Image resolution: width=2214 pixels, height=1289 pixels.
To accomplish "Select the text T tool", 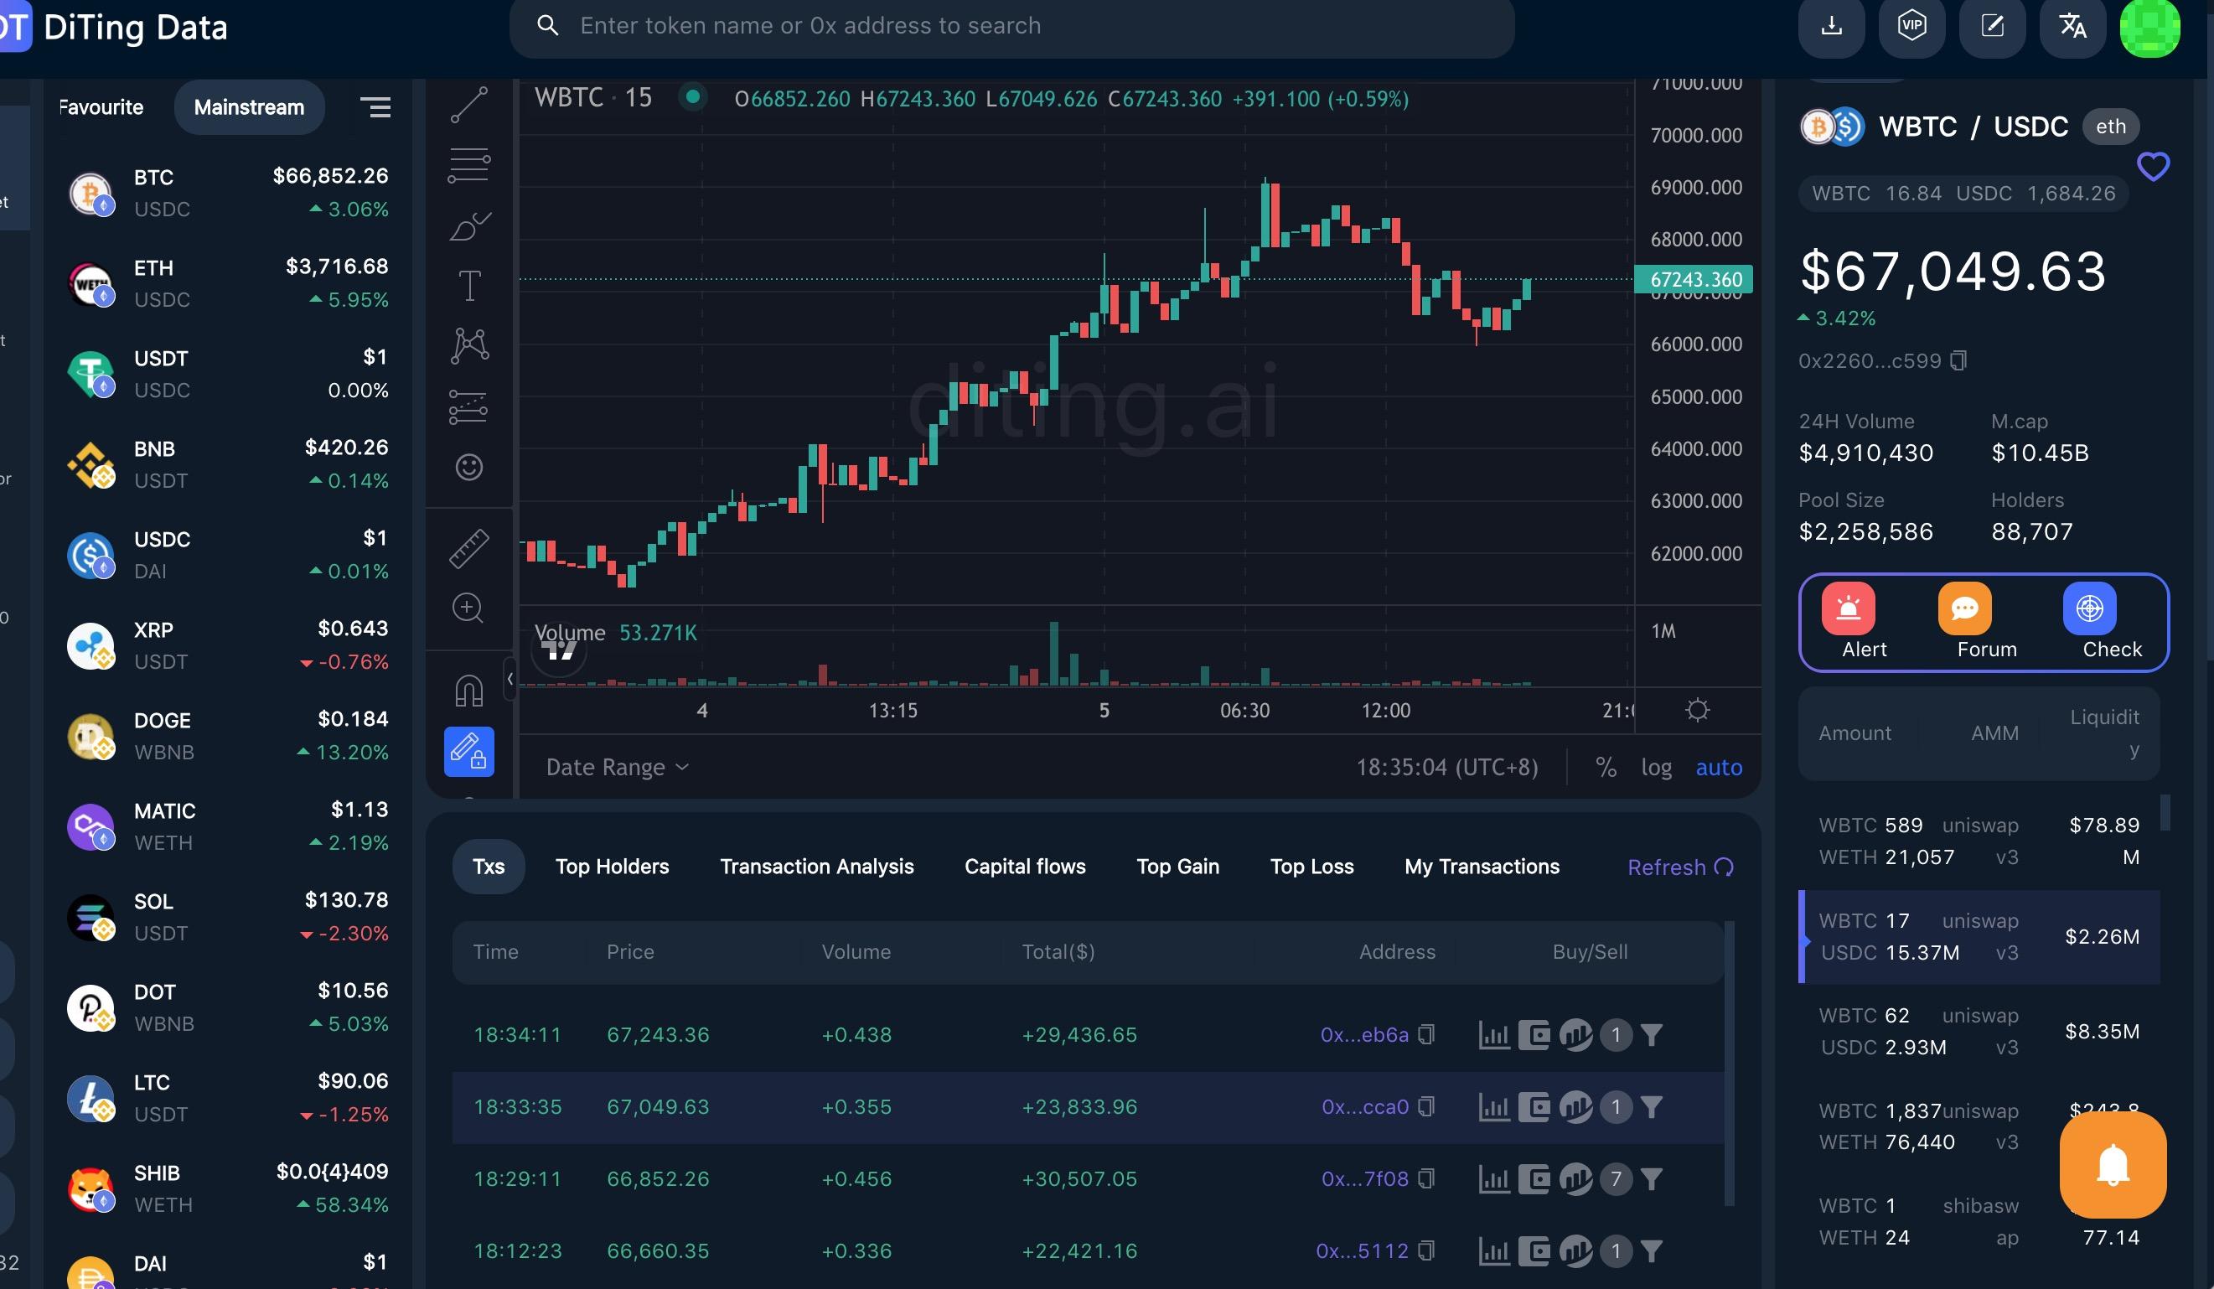I will point(469,286).
